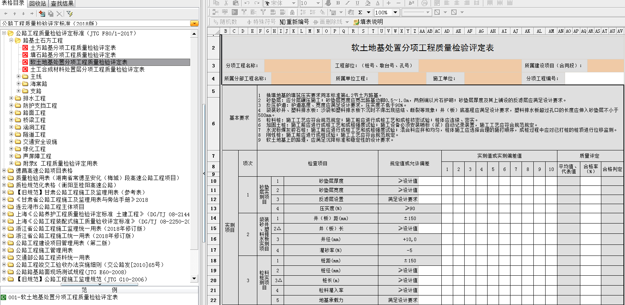Open the orange standard selector dropdown
Viewport: 625px width, 305px height.
point(194,23)
